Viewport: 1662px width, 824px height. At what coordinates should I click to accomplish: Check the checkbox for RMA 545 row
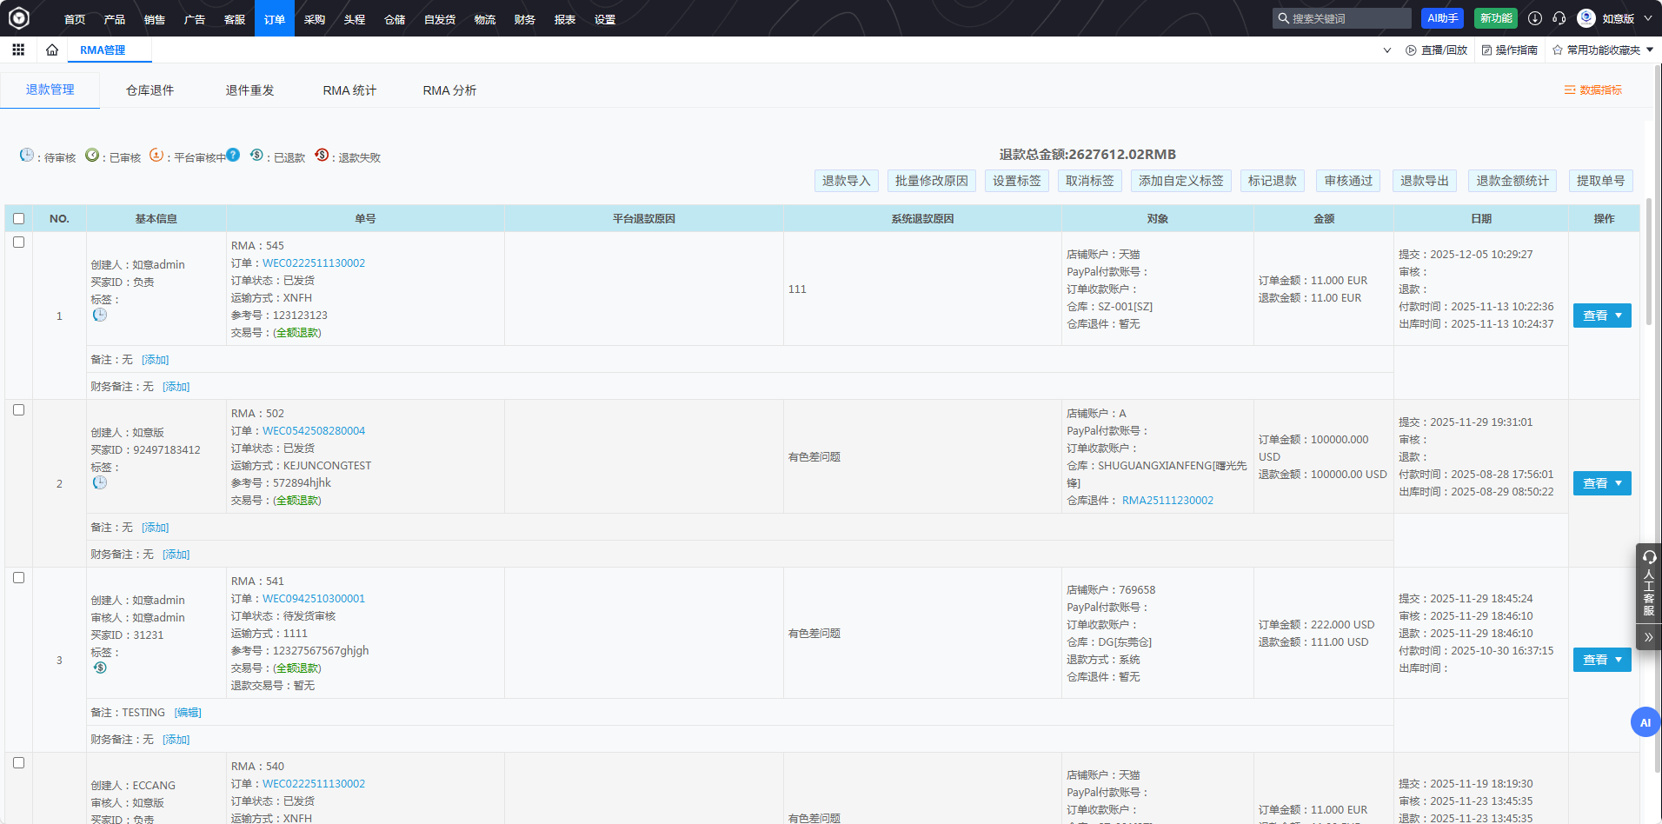pyautogui.click(x=19, y=243)
